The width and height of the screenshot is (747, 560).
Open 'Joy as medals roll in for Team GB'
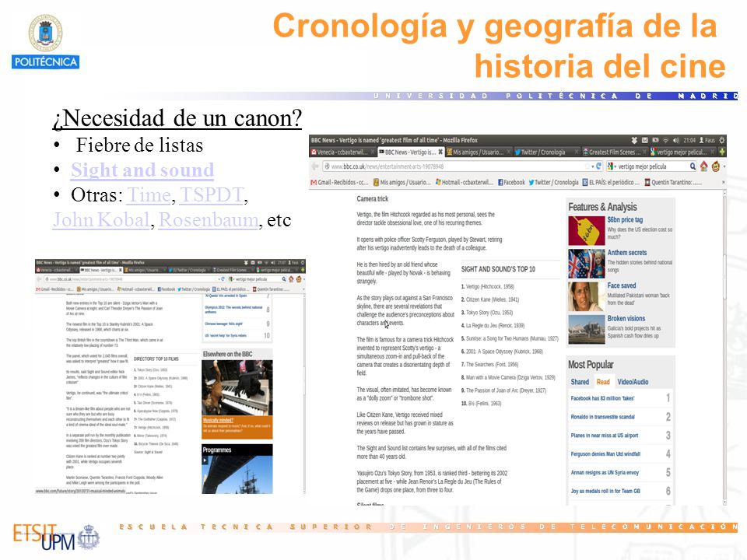tap(605, 491)
